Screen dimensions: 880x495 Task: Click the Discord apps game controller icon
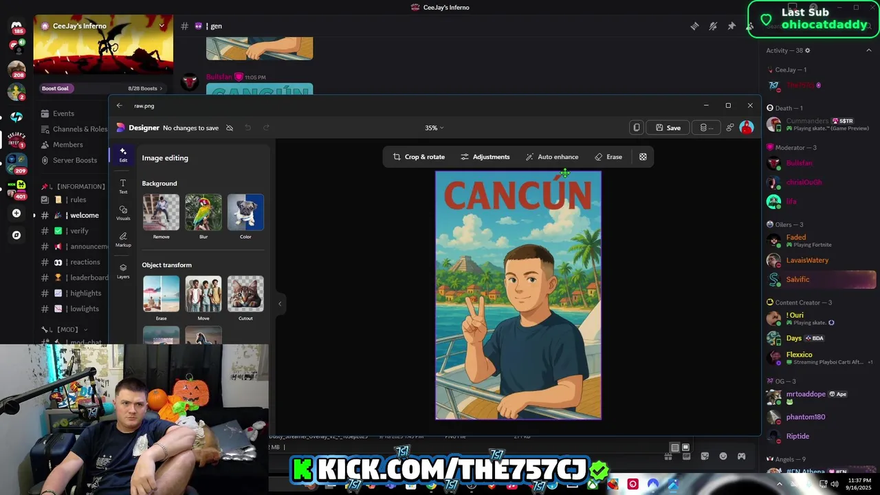(x=741, y=456)
